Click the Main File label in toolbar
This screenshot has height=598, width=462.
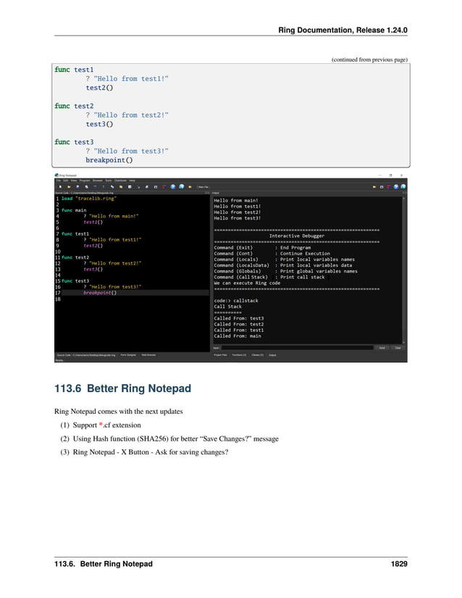click(203, 187)
